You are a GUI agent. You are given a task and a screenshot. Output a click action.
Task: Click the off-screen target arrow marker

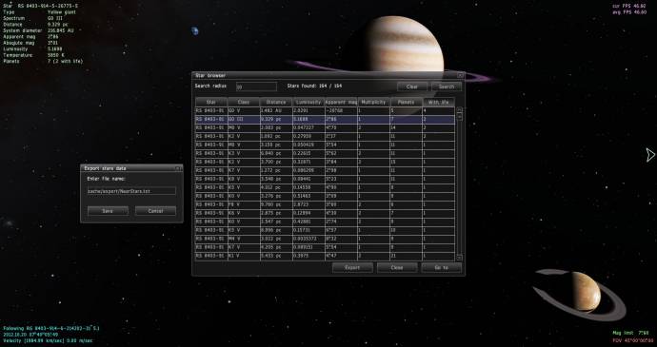[x=650, y=155]
